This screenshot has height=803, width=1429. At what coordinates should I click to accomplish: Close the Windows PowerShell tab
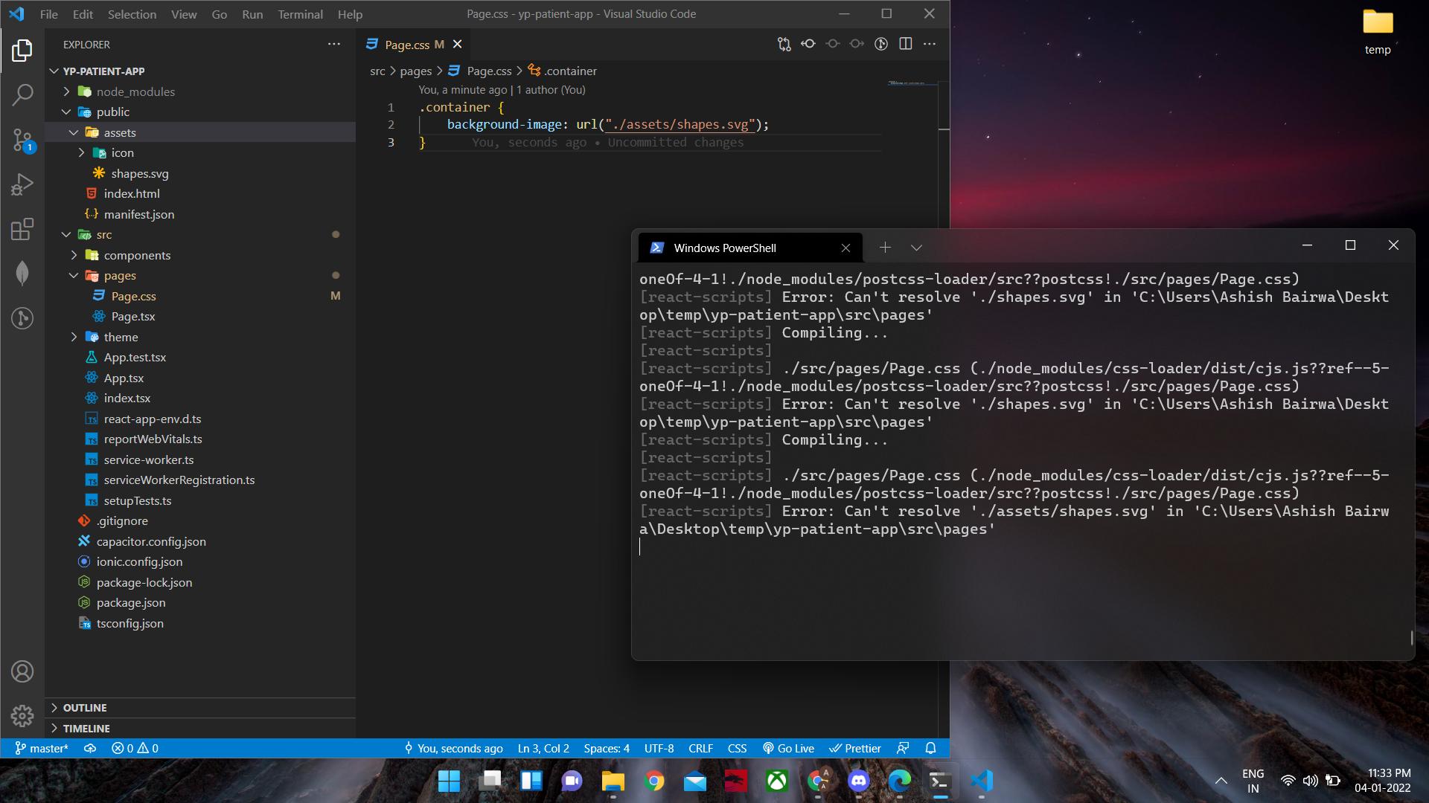tap(845, 248)
